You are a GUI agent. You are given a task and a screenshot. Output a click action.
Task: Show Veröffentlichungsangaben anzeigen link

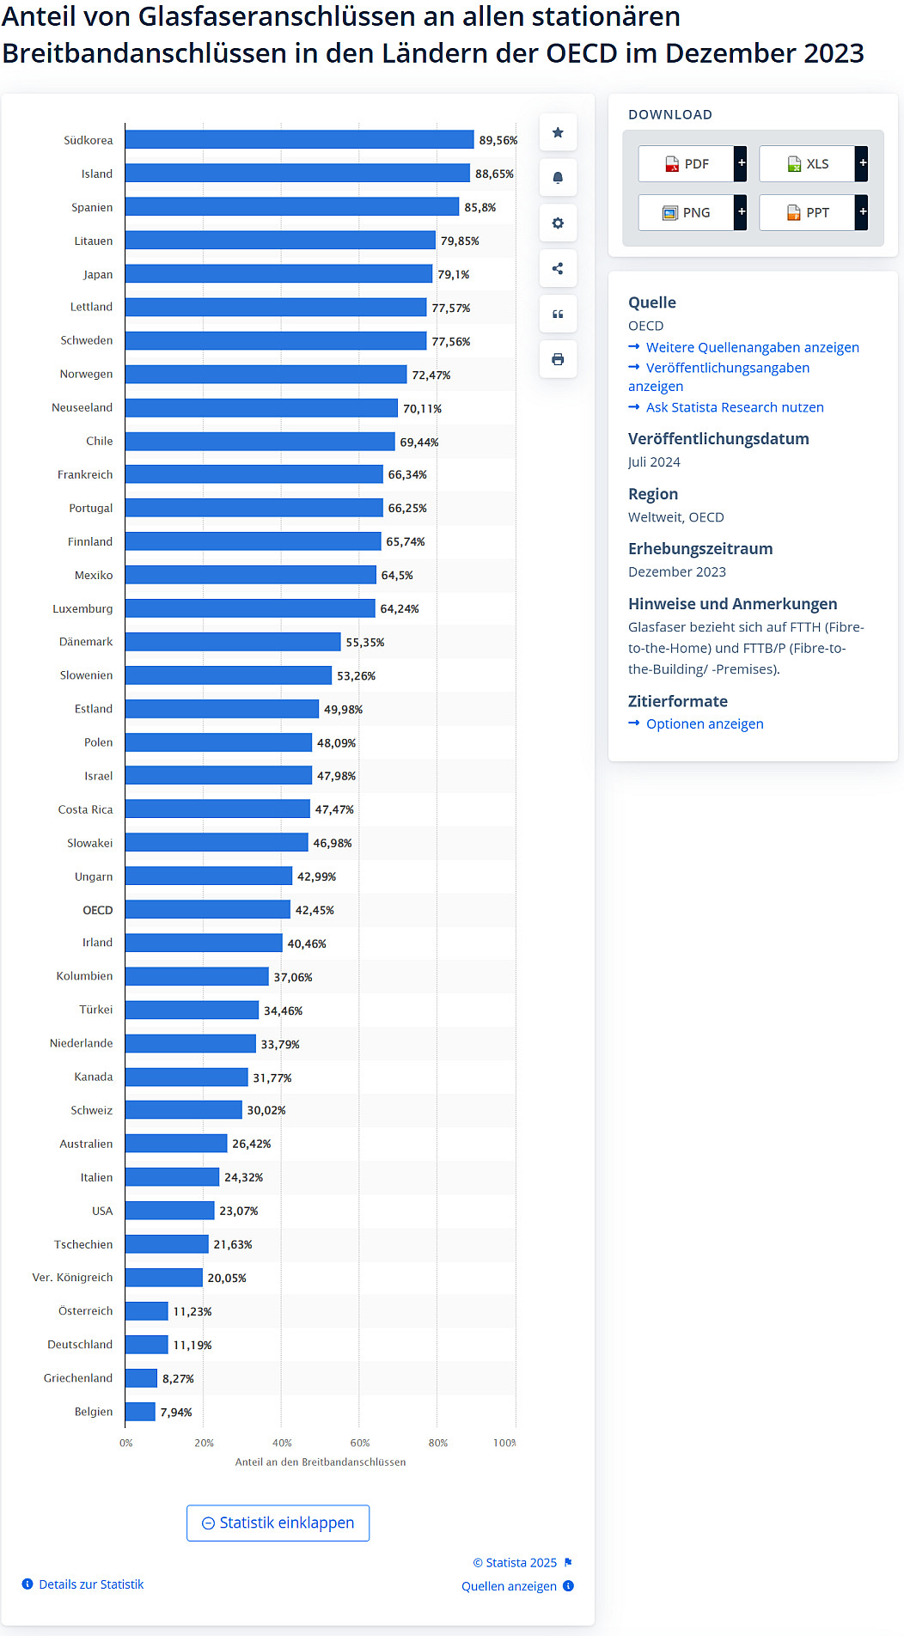pyautogui.click(x=727, y=368)
